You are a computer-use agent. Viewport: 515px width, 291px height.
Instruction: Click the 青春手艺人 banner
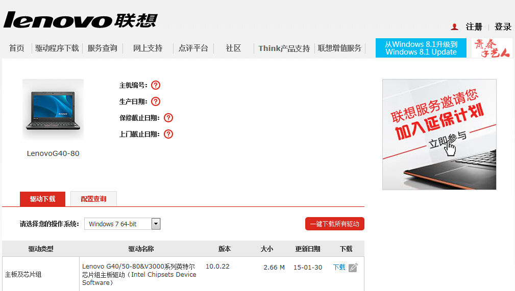(492, 48)
